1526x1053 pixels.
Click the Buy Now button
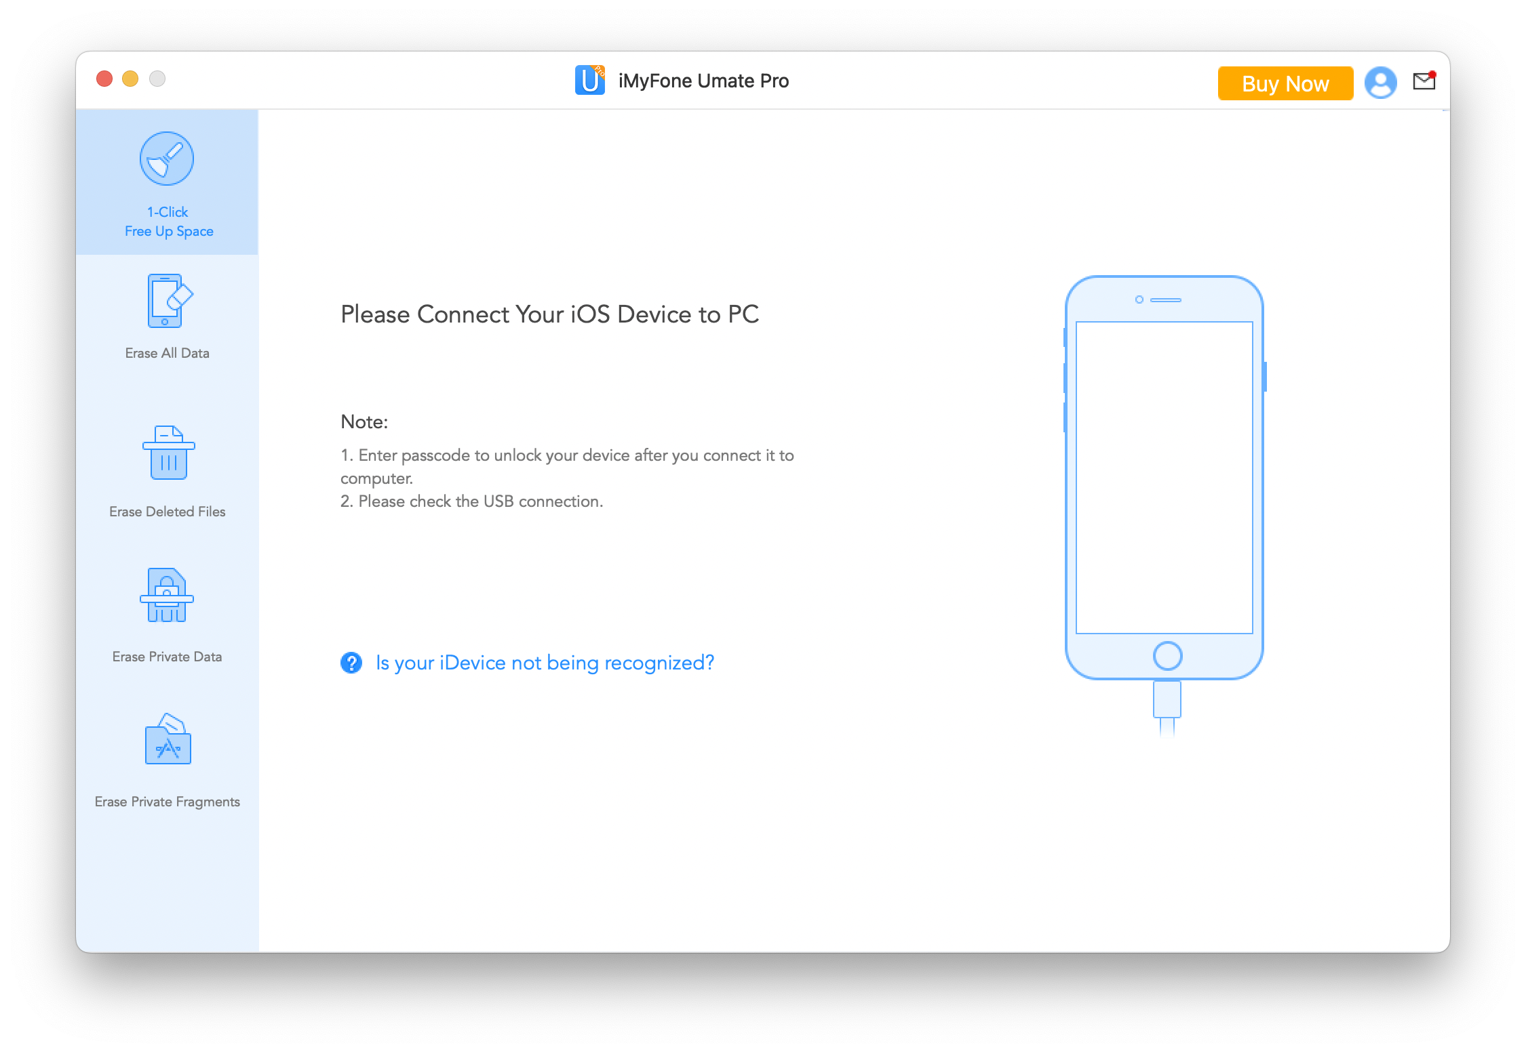tap(1285, 83)
